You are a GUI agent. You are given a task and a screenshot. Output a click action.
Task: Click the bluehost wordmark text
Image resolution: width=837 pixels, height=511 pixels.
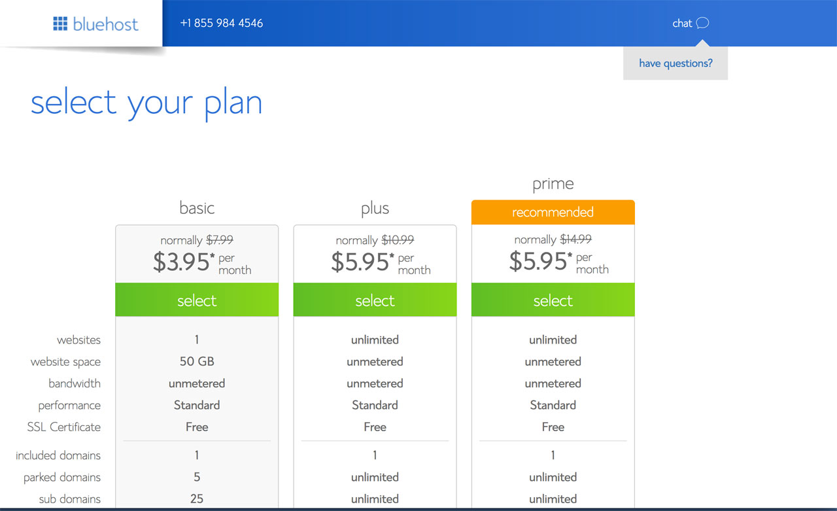click(x=105, y=24)
